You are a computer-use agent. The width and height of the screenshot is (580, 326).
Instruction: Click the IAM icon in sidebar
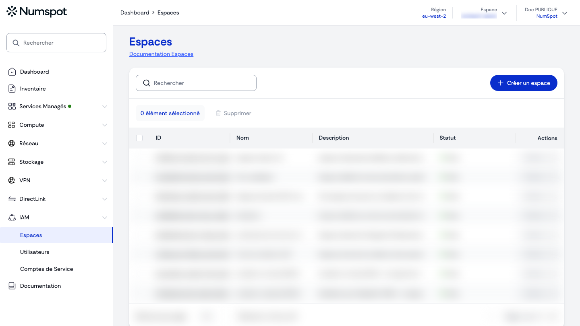coord(12,217)
